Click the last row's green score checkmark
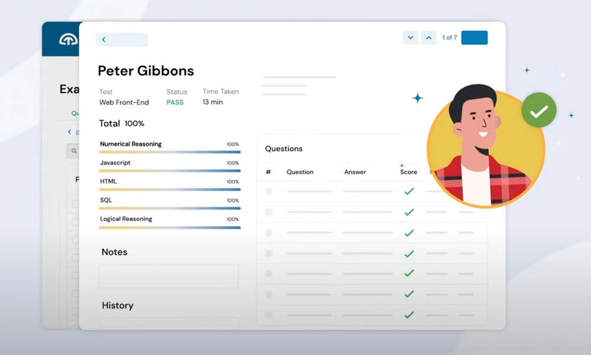Screen dimensions: 591x355 point(408,315)
